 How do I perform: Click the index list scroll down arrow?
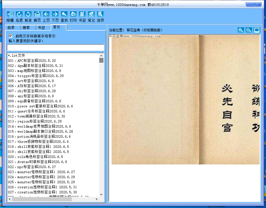pos(101,195)
